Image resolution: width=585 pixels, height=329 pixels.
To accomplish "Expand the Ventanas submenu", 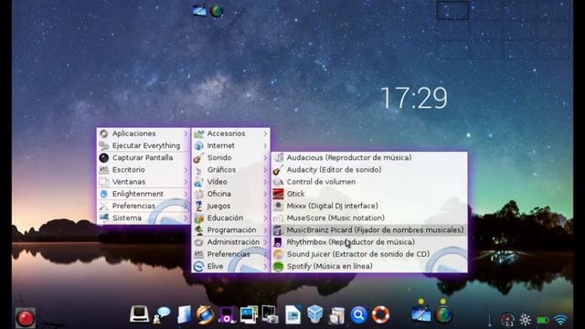I will click(x=144, y=182).
